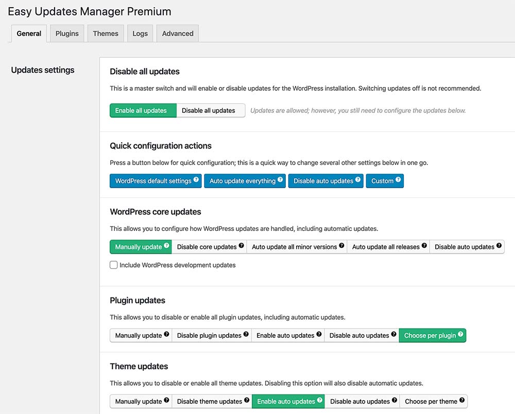Select Manually update under Theme updates
Image resolution: width=515 pixels, height=414 pixels.
[x=138, y=402]
